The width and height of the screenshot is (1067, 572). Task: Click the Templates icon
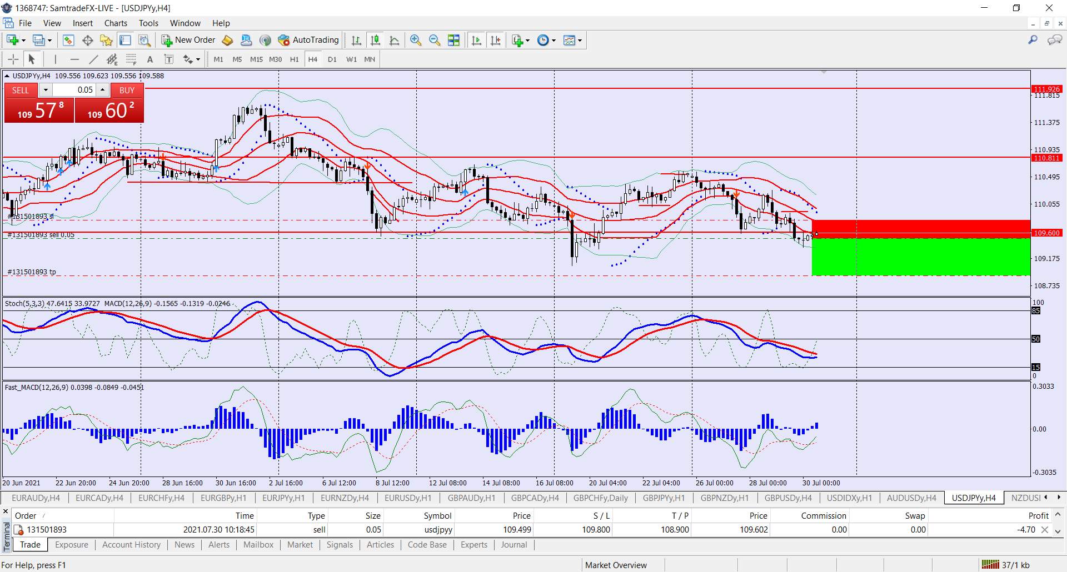[569, 40]
